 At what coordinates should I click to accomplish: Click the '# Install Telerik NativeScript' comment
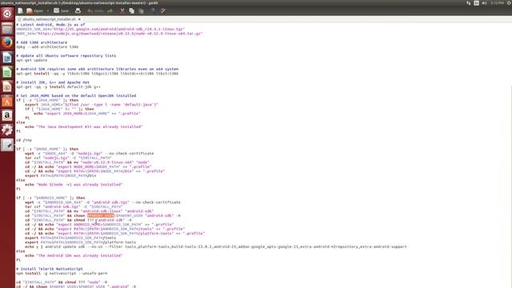(x=50, y=269)
